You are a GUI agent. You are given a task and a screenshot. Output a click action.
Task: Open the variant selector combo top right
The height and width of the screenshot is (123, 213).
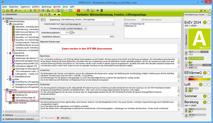coord(196,15)
